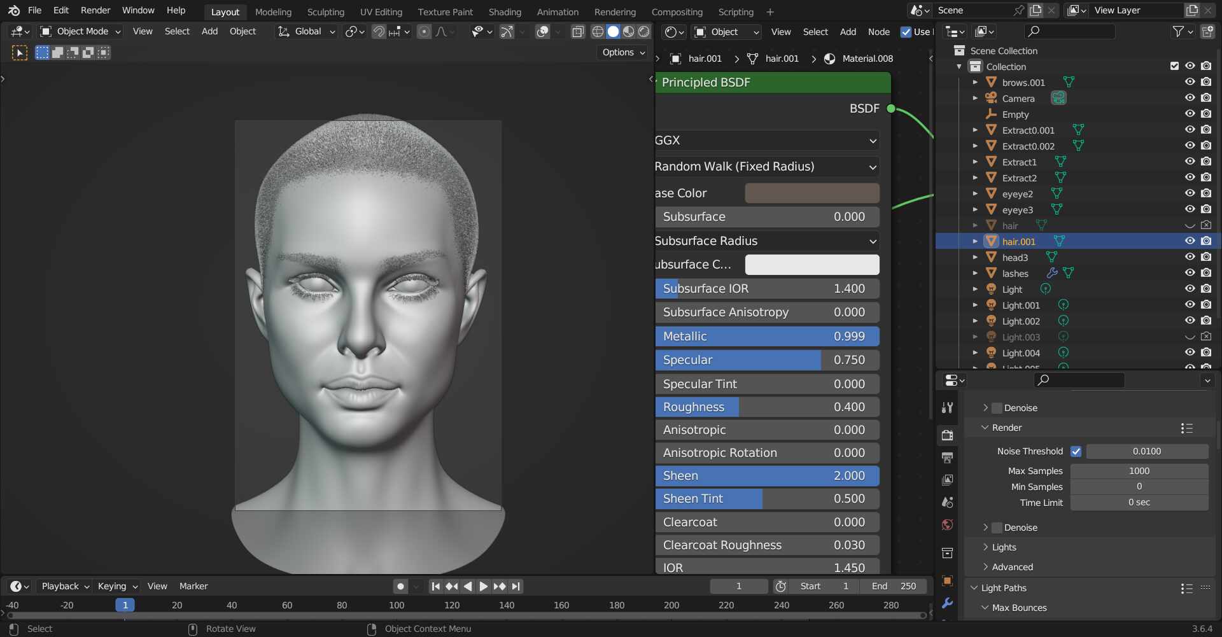Open the GGX distribution dropdown
Screen dimensions: 1222x637
[766, 141]
